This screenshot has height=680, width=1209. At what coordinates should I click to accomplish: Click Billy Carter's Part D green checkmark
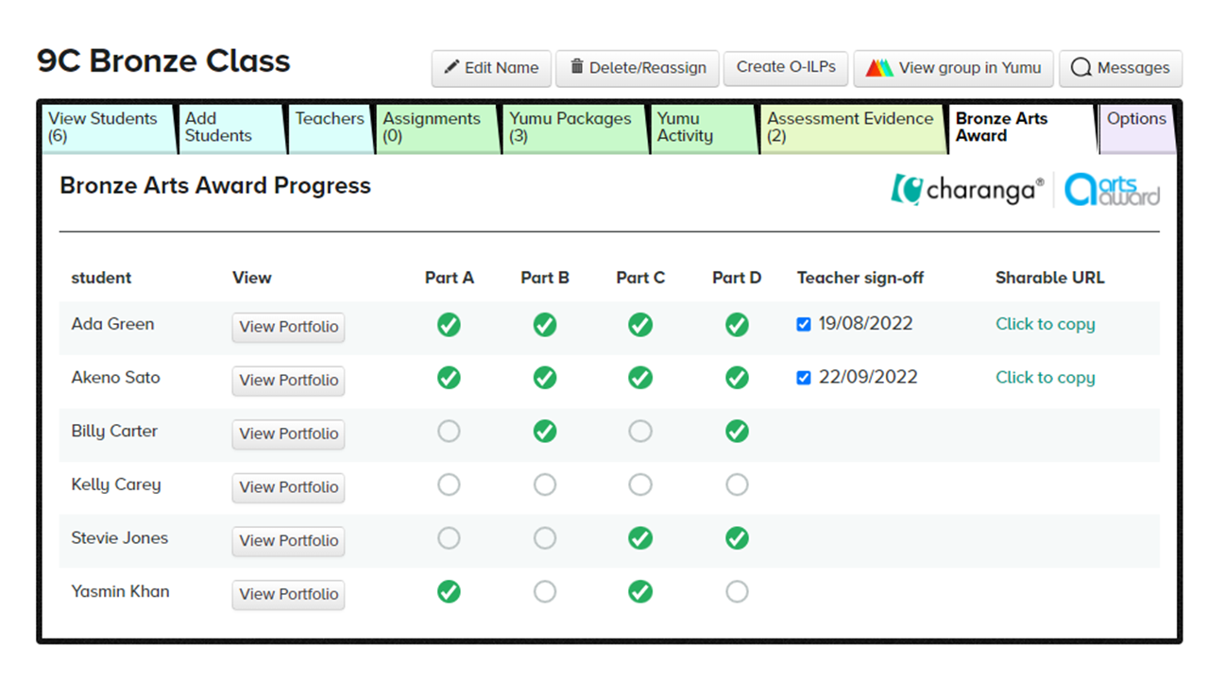coord(737,432)
